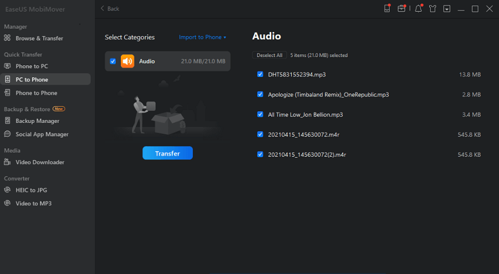Go Back to the previous screen
499x274 pixels.
[x=110, y=9]
